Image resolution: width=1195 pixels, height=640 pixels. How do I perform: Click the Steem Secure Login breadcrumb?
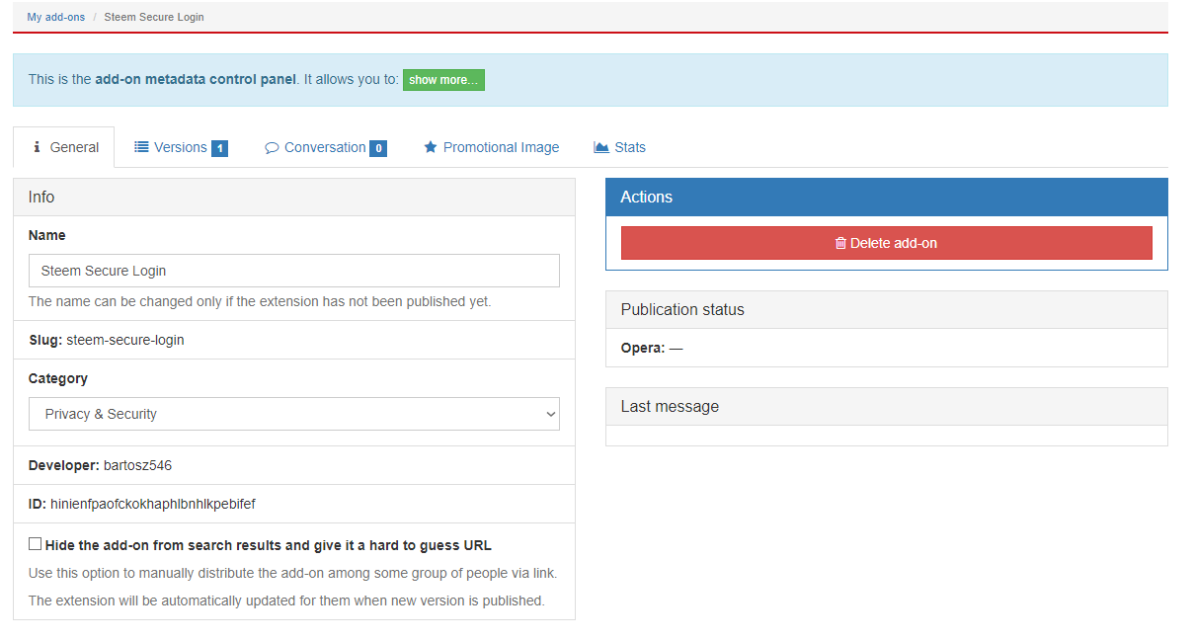tap(154, 17)
